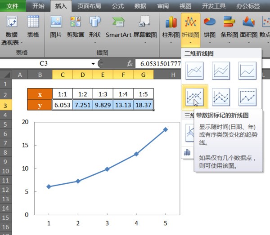The image size is (270, 235).
Task: Select column D header
Action: coord(83,75)
